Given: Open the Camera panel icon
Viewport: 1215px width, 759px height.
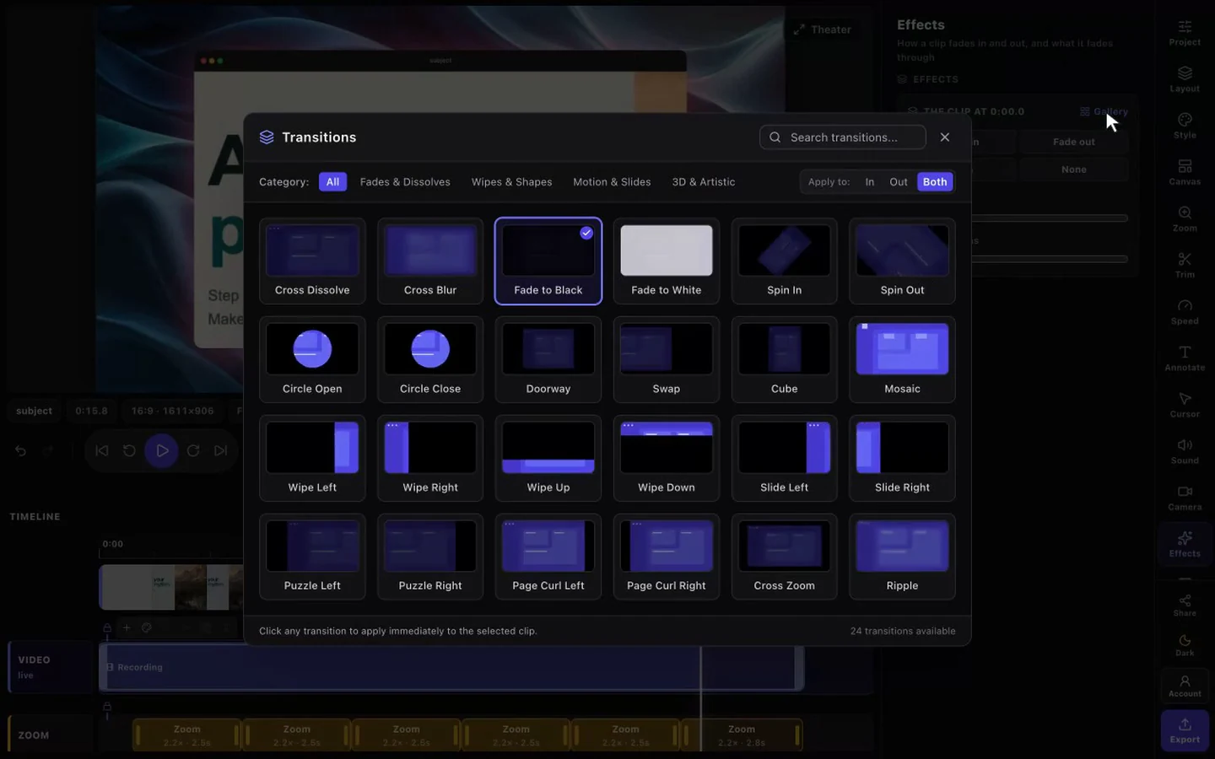Looking at the screenshot, I should (x=1185, y=497).
